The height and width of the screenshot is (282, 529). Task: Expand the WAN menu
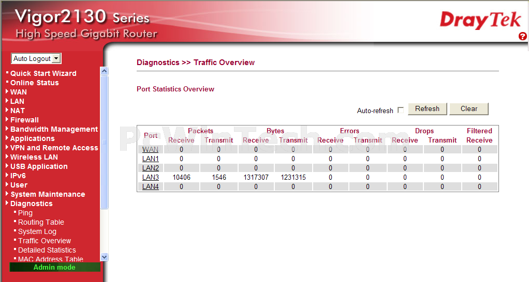(18, 92)
